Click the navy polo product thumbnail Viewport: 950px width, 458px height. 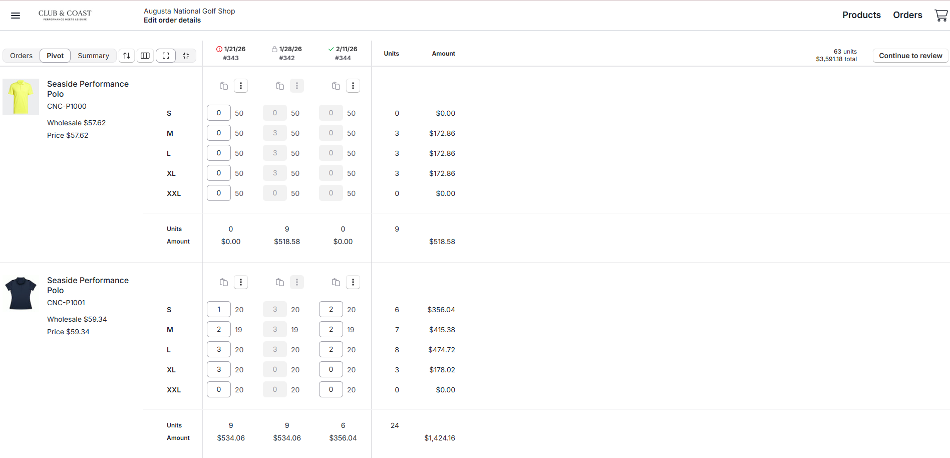(x=21, y=294)
